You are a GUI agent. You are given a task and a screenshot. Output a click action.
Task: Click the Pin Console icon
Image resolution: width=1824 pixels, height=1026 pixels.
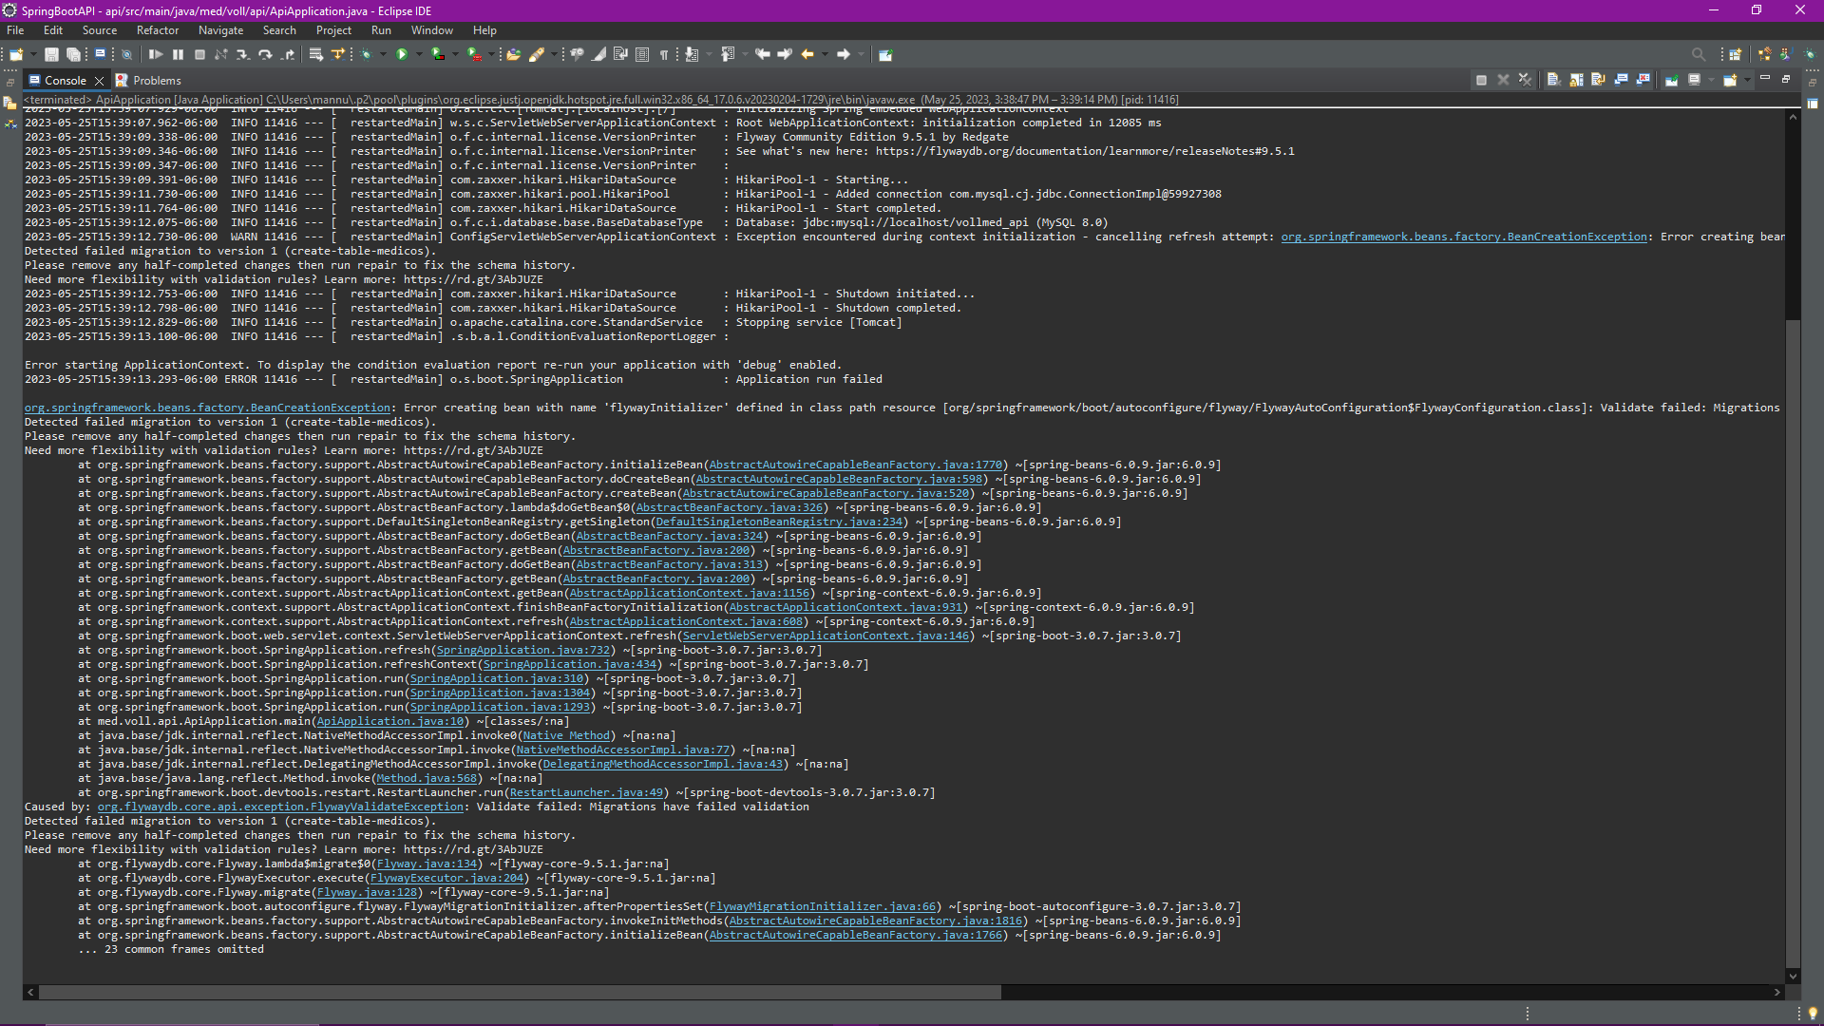pyautogui.click(x=1672, y=80)
